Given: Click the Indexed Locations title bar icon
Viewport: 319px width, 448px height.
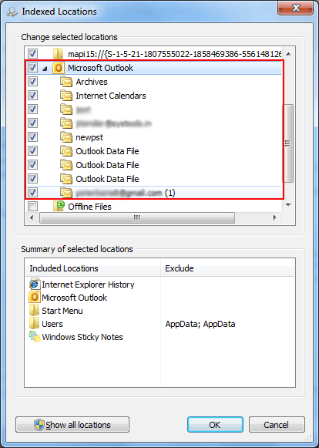Looking at the screenshot, I should pyautogui.click(x=12, y=12).
